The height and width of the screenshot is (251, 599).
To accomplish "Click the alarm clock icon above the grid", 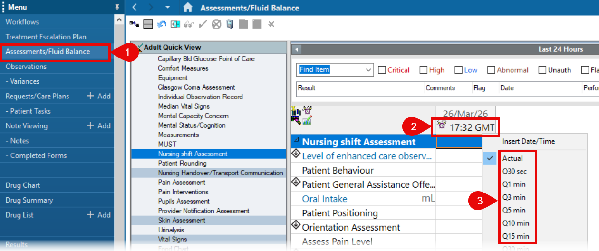I will coord(307,110).
